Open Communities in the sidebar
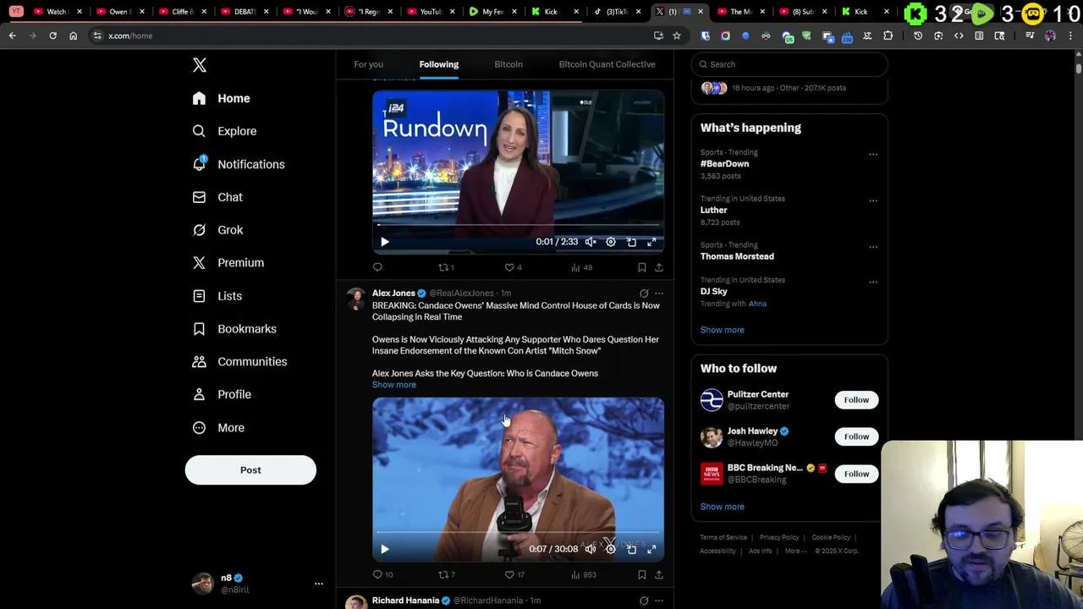 [239, 362]
